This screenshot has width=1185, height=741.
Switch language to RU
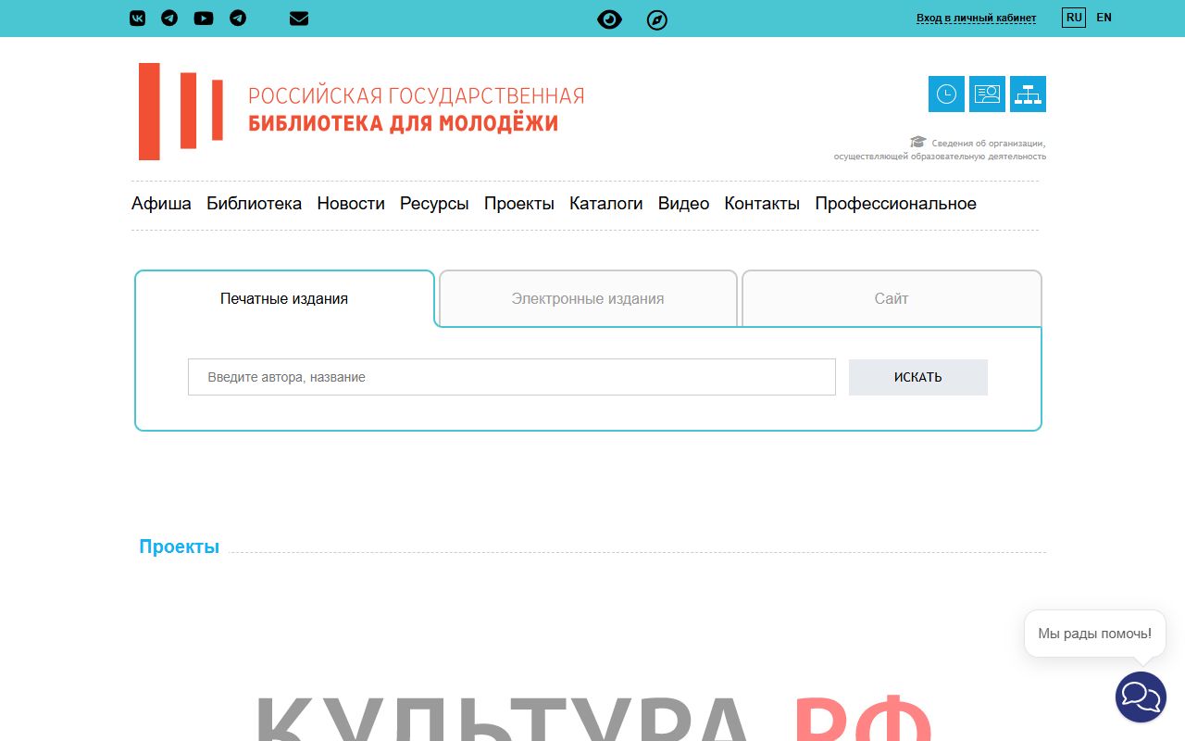tap(1074, 18)
